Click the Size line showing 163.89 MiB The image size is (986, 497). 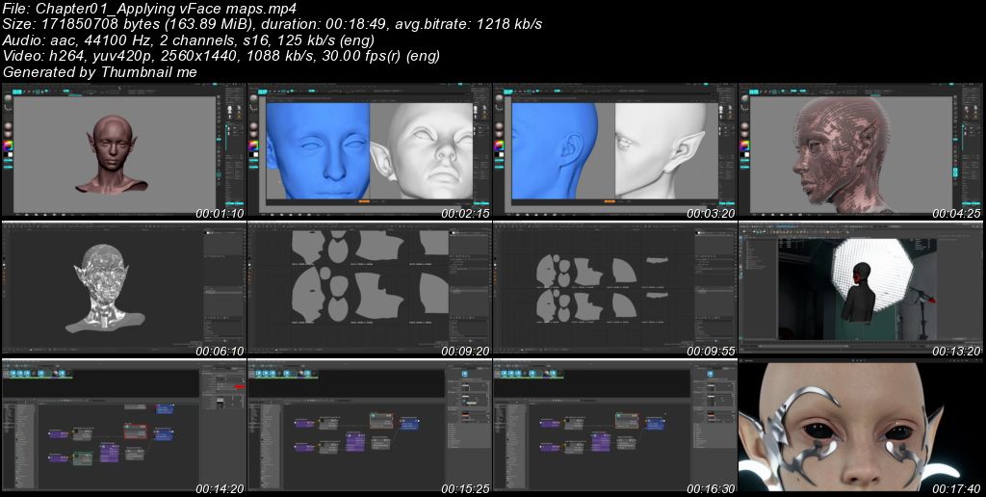pos(272,24)
